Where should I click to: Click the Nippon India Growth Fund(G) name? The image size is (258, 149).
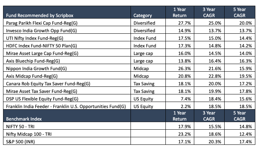(36, 69)
